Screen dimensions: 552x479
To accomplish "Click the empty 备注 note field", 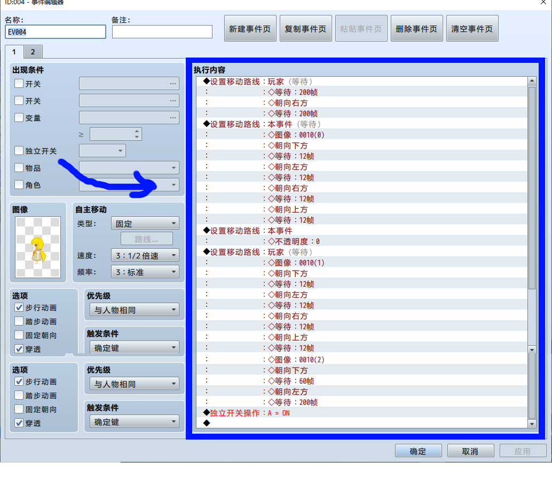I will point(162,31).
